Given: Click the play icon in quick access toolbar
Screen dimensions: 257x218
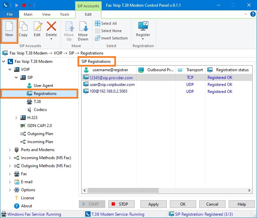Looking at the screenshot, I should [x=17, y=5].
